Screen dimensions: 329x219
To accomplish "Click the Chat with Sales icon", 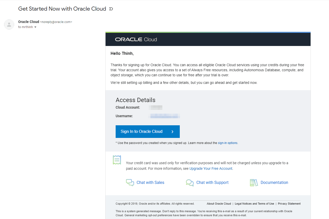I will point(130,183).
